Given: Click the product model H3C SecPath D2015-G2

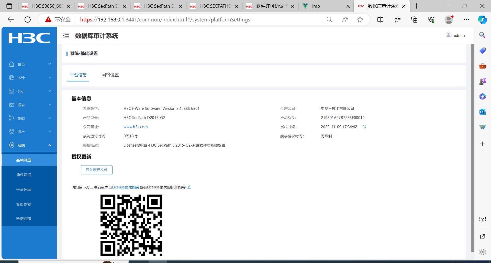Looking at the screenshot, I should click(x=144, y=118).
